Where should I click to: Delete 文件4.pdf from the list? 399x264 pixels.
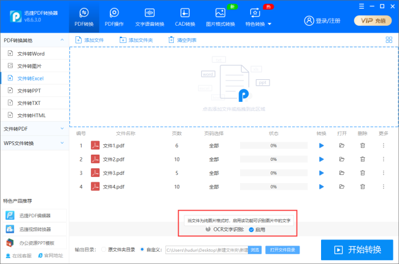click(x=363, y=187)
